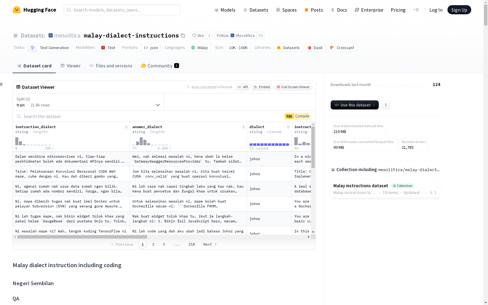Go to page 2 of the table
Viewport: 488px width, 305px height.
coord(153,244)
